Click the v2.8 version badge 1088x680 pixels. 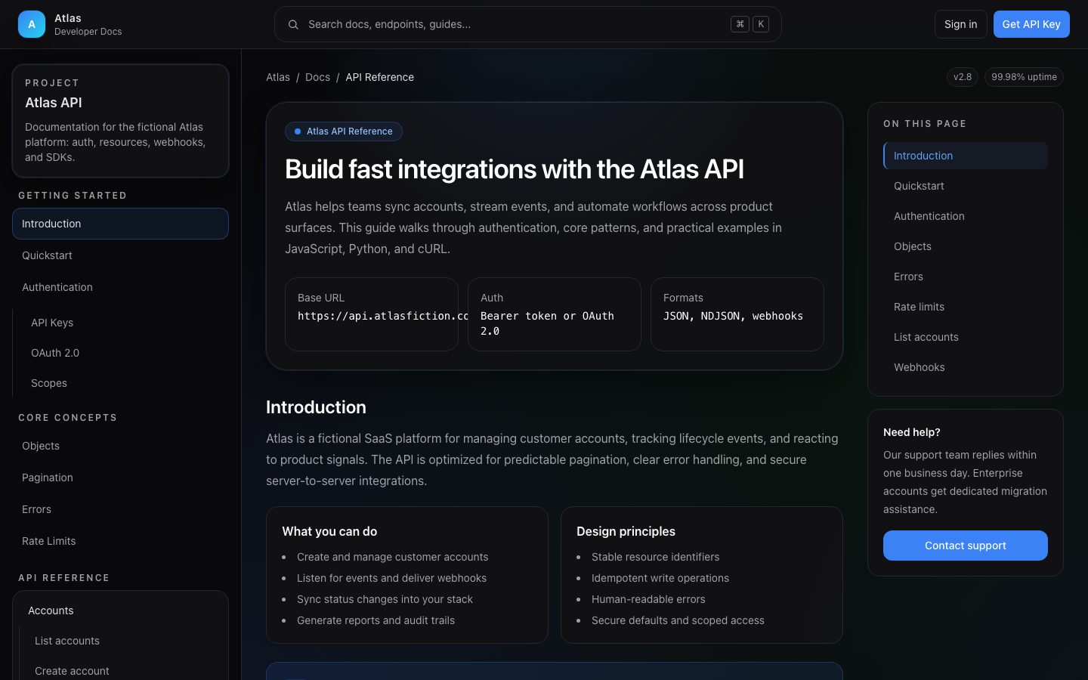(963, 76)
